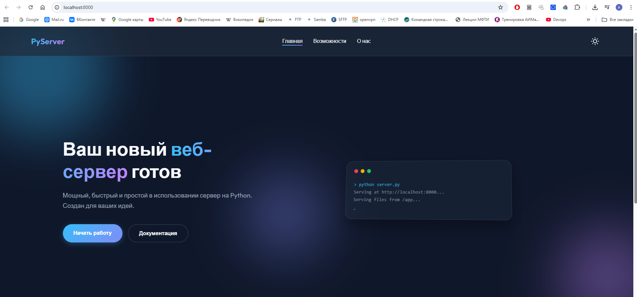This screenshot has height=297, width=637.
Task: Bookmark this page with the star icon
Action: click(500, 7)
